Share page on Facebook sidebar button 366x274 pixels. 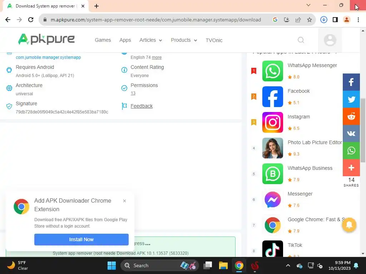point(351,82)
